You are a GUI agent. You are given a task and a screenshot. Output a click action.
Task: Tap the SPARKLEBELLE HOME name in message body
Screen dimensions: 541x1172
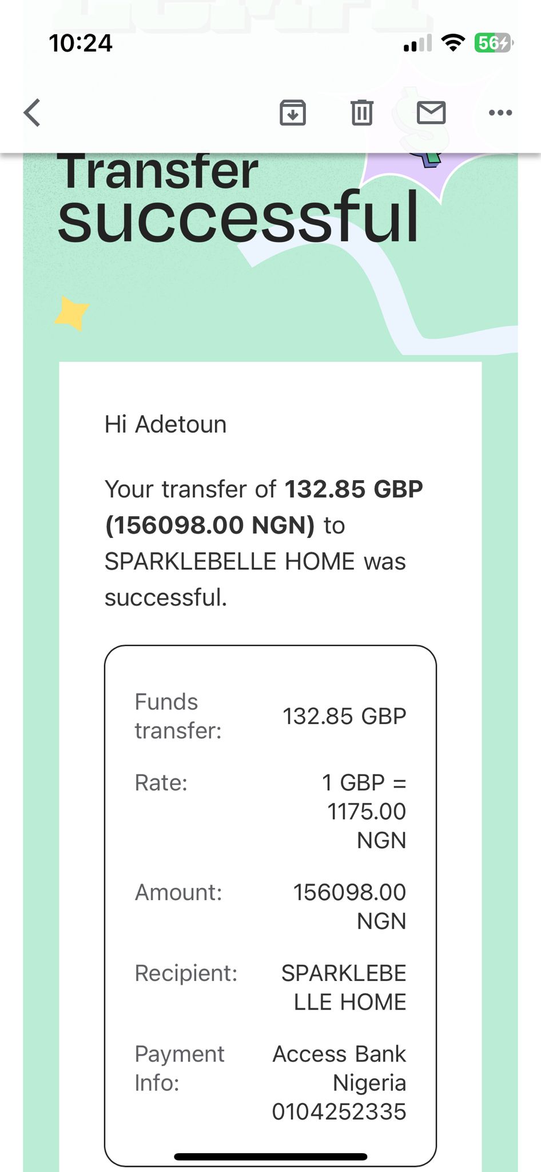[229, 561]
